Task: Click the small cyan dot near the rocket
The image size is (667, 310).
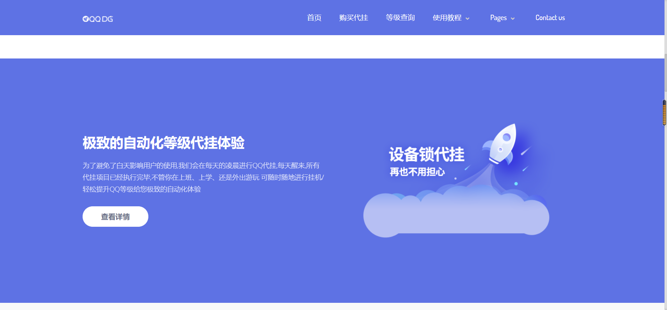Action: 516,184
